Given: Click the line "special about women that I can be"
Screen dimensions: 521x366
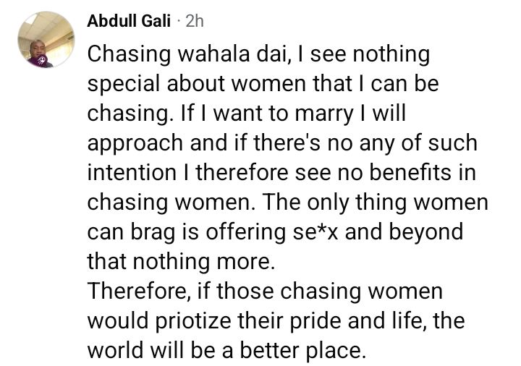Looking at the screenshot, I should coord(263,84).
